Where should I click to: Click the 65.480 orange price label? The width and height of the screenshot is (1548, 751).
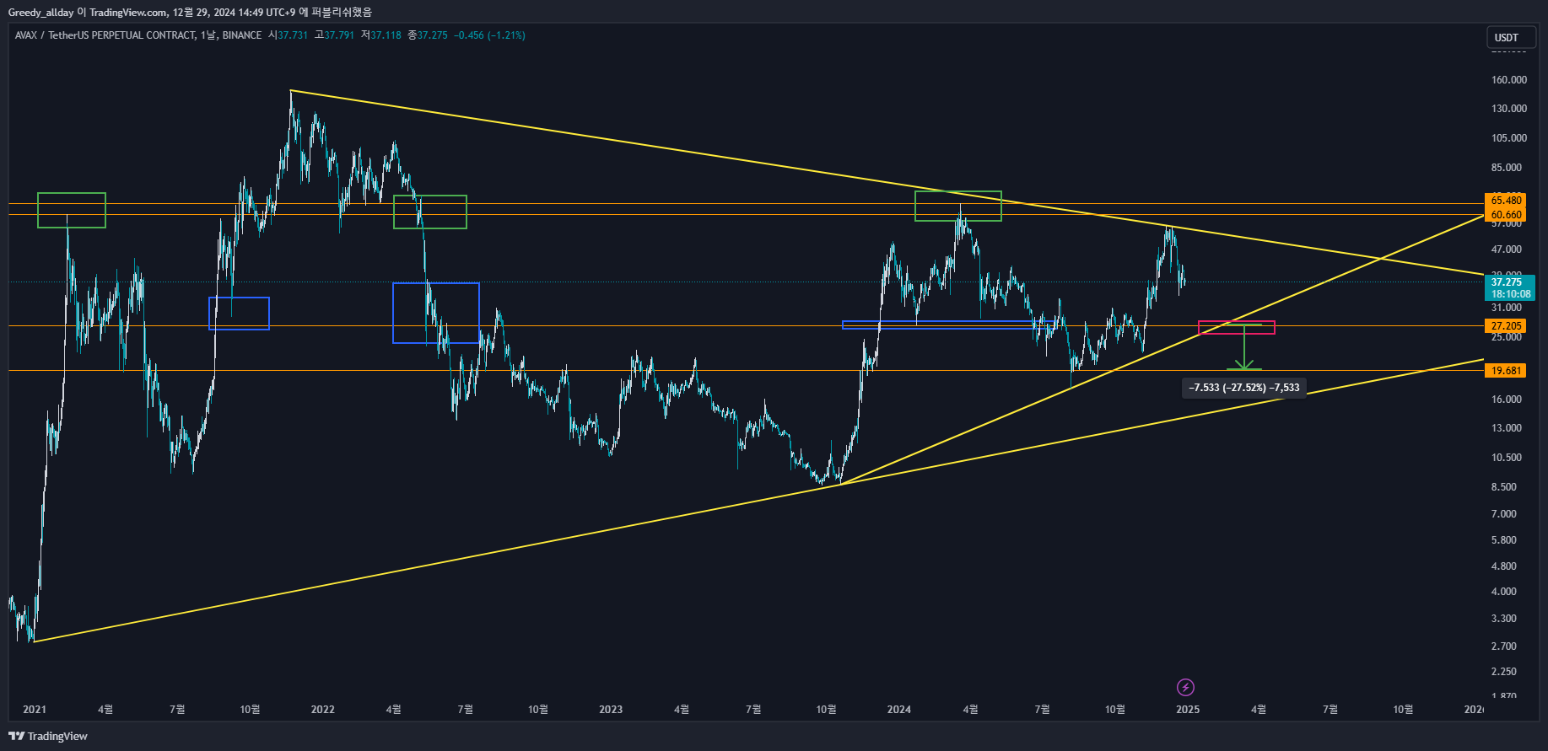point(1506,201)
